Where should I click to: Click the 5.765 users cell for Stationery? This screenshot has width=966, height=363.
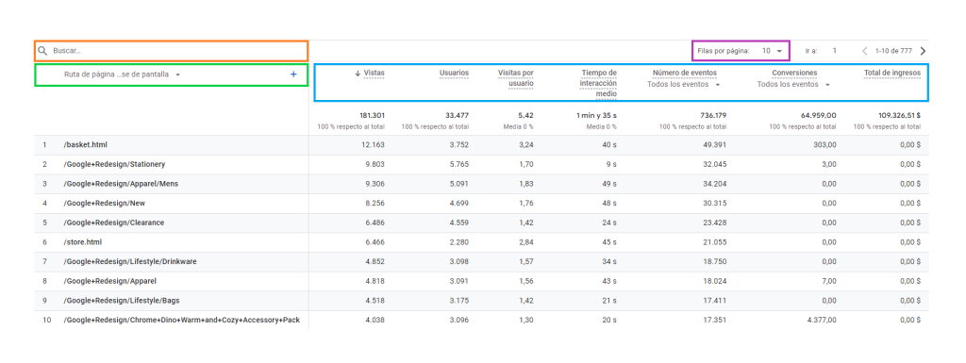point(459,165)
